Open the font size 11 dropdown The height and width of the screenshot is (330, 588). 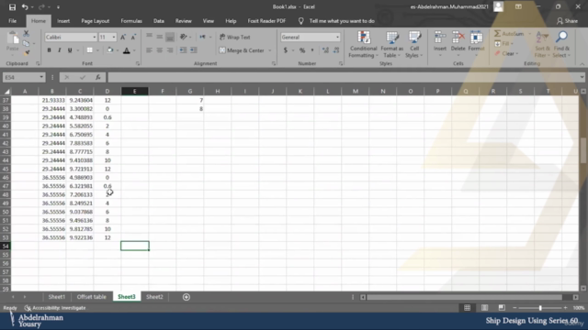point(114,37)
